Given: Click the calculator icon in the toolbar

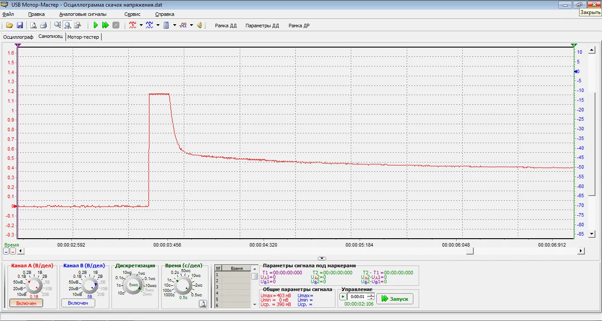Looking at the screenshot, I should [x=166, y=26].
